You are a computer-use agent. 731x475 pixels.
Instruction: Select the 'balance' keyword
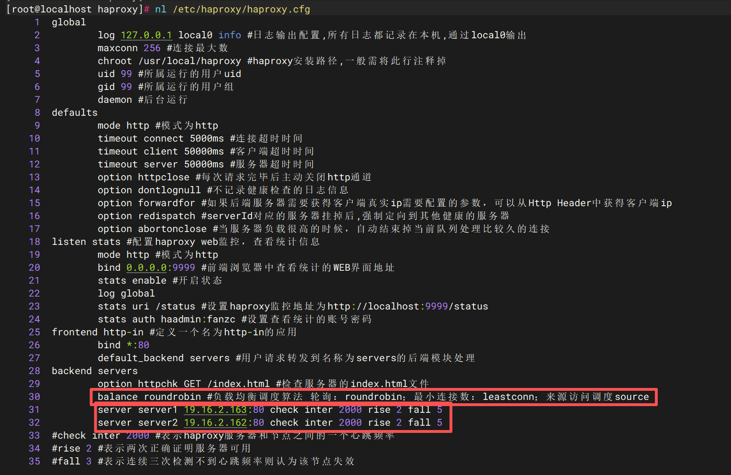click(x=118, y=397)
